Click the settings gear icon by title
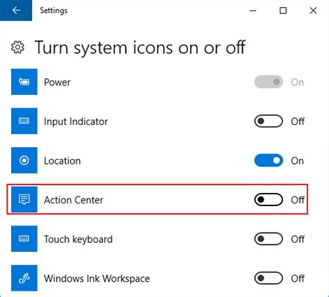 click(17, 47)
